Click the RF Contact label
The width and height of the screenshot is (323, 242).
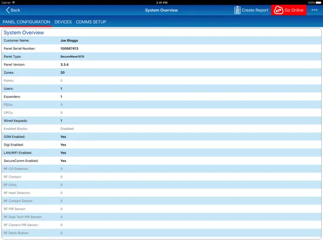[x=12, y=177]
